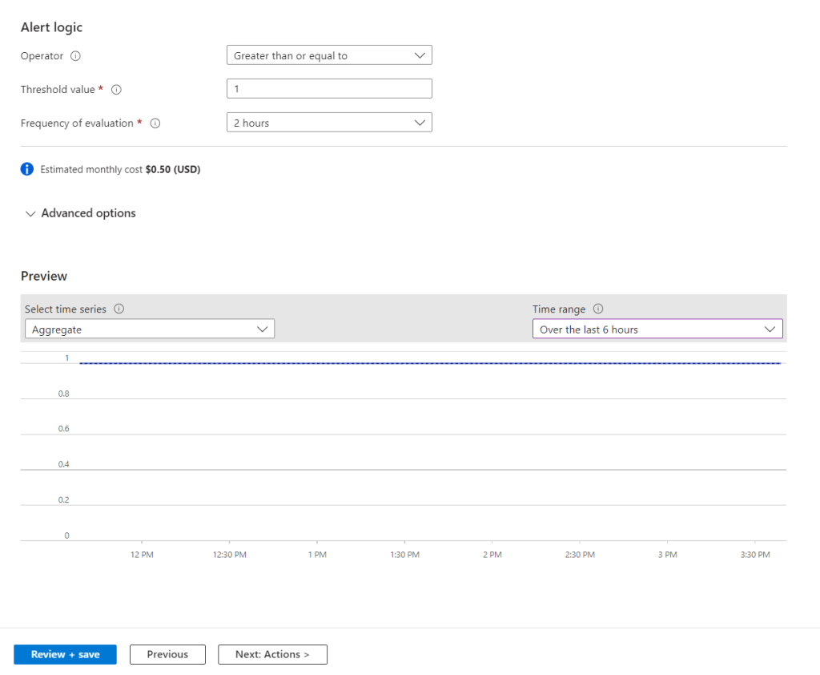This screenshot has width=820, height=675.
Task: Click the Select time series info icon
Action: click(119, 309)
